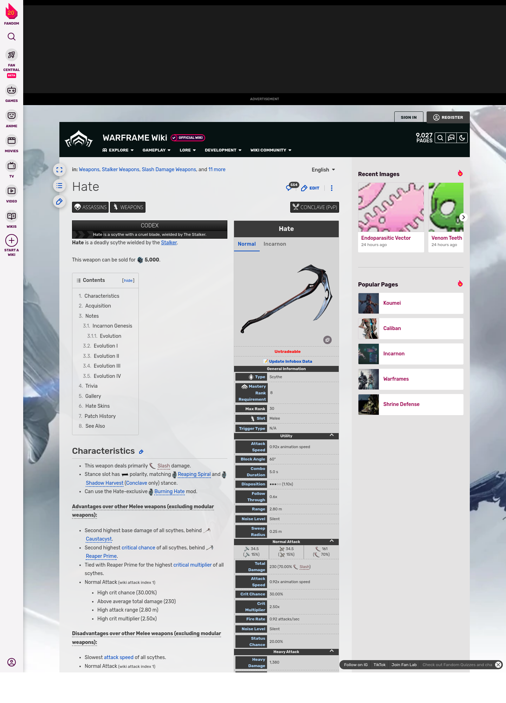This screenshot has width=506, height=703.
Task: Open the Shrine Defense popular page
Action: tap(411, 405)
